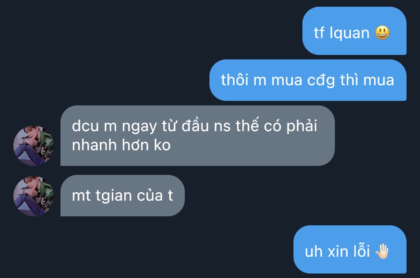Click the word dcu starting the gray message
420x278 pixels.
pyautogui.click(x=85, y=126)
